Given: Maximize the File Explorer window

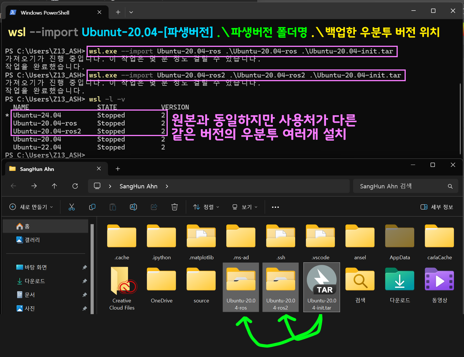Looking at the screenshot, I should click(433, 165).
